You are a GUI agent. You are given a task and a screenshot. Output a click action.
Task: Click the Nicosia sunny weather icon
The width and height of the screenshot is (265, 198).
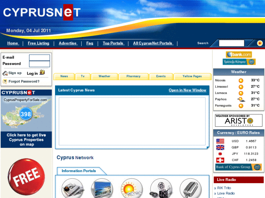(x=241, y=81)
